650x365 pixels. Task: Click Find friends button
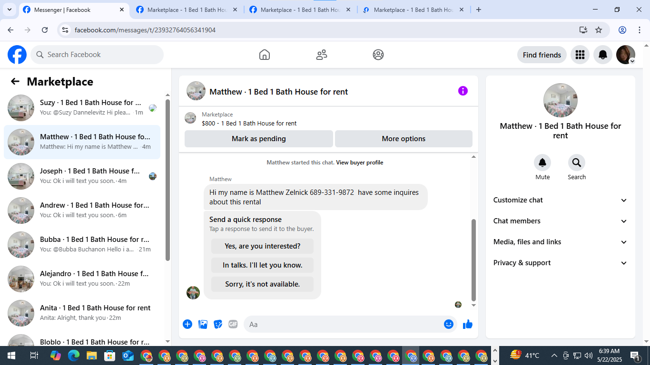pos(542,55)
